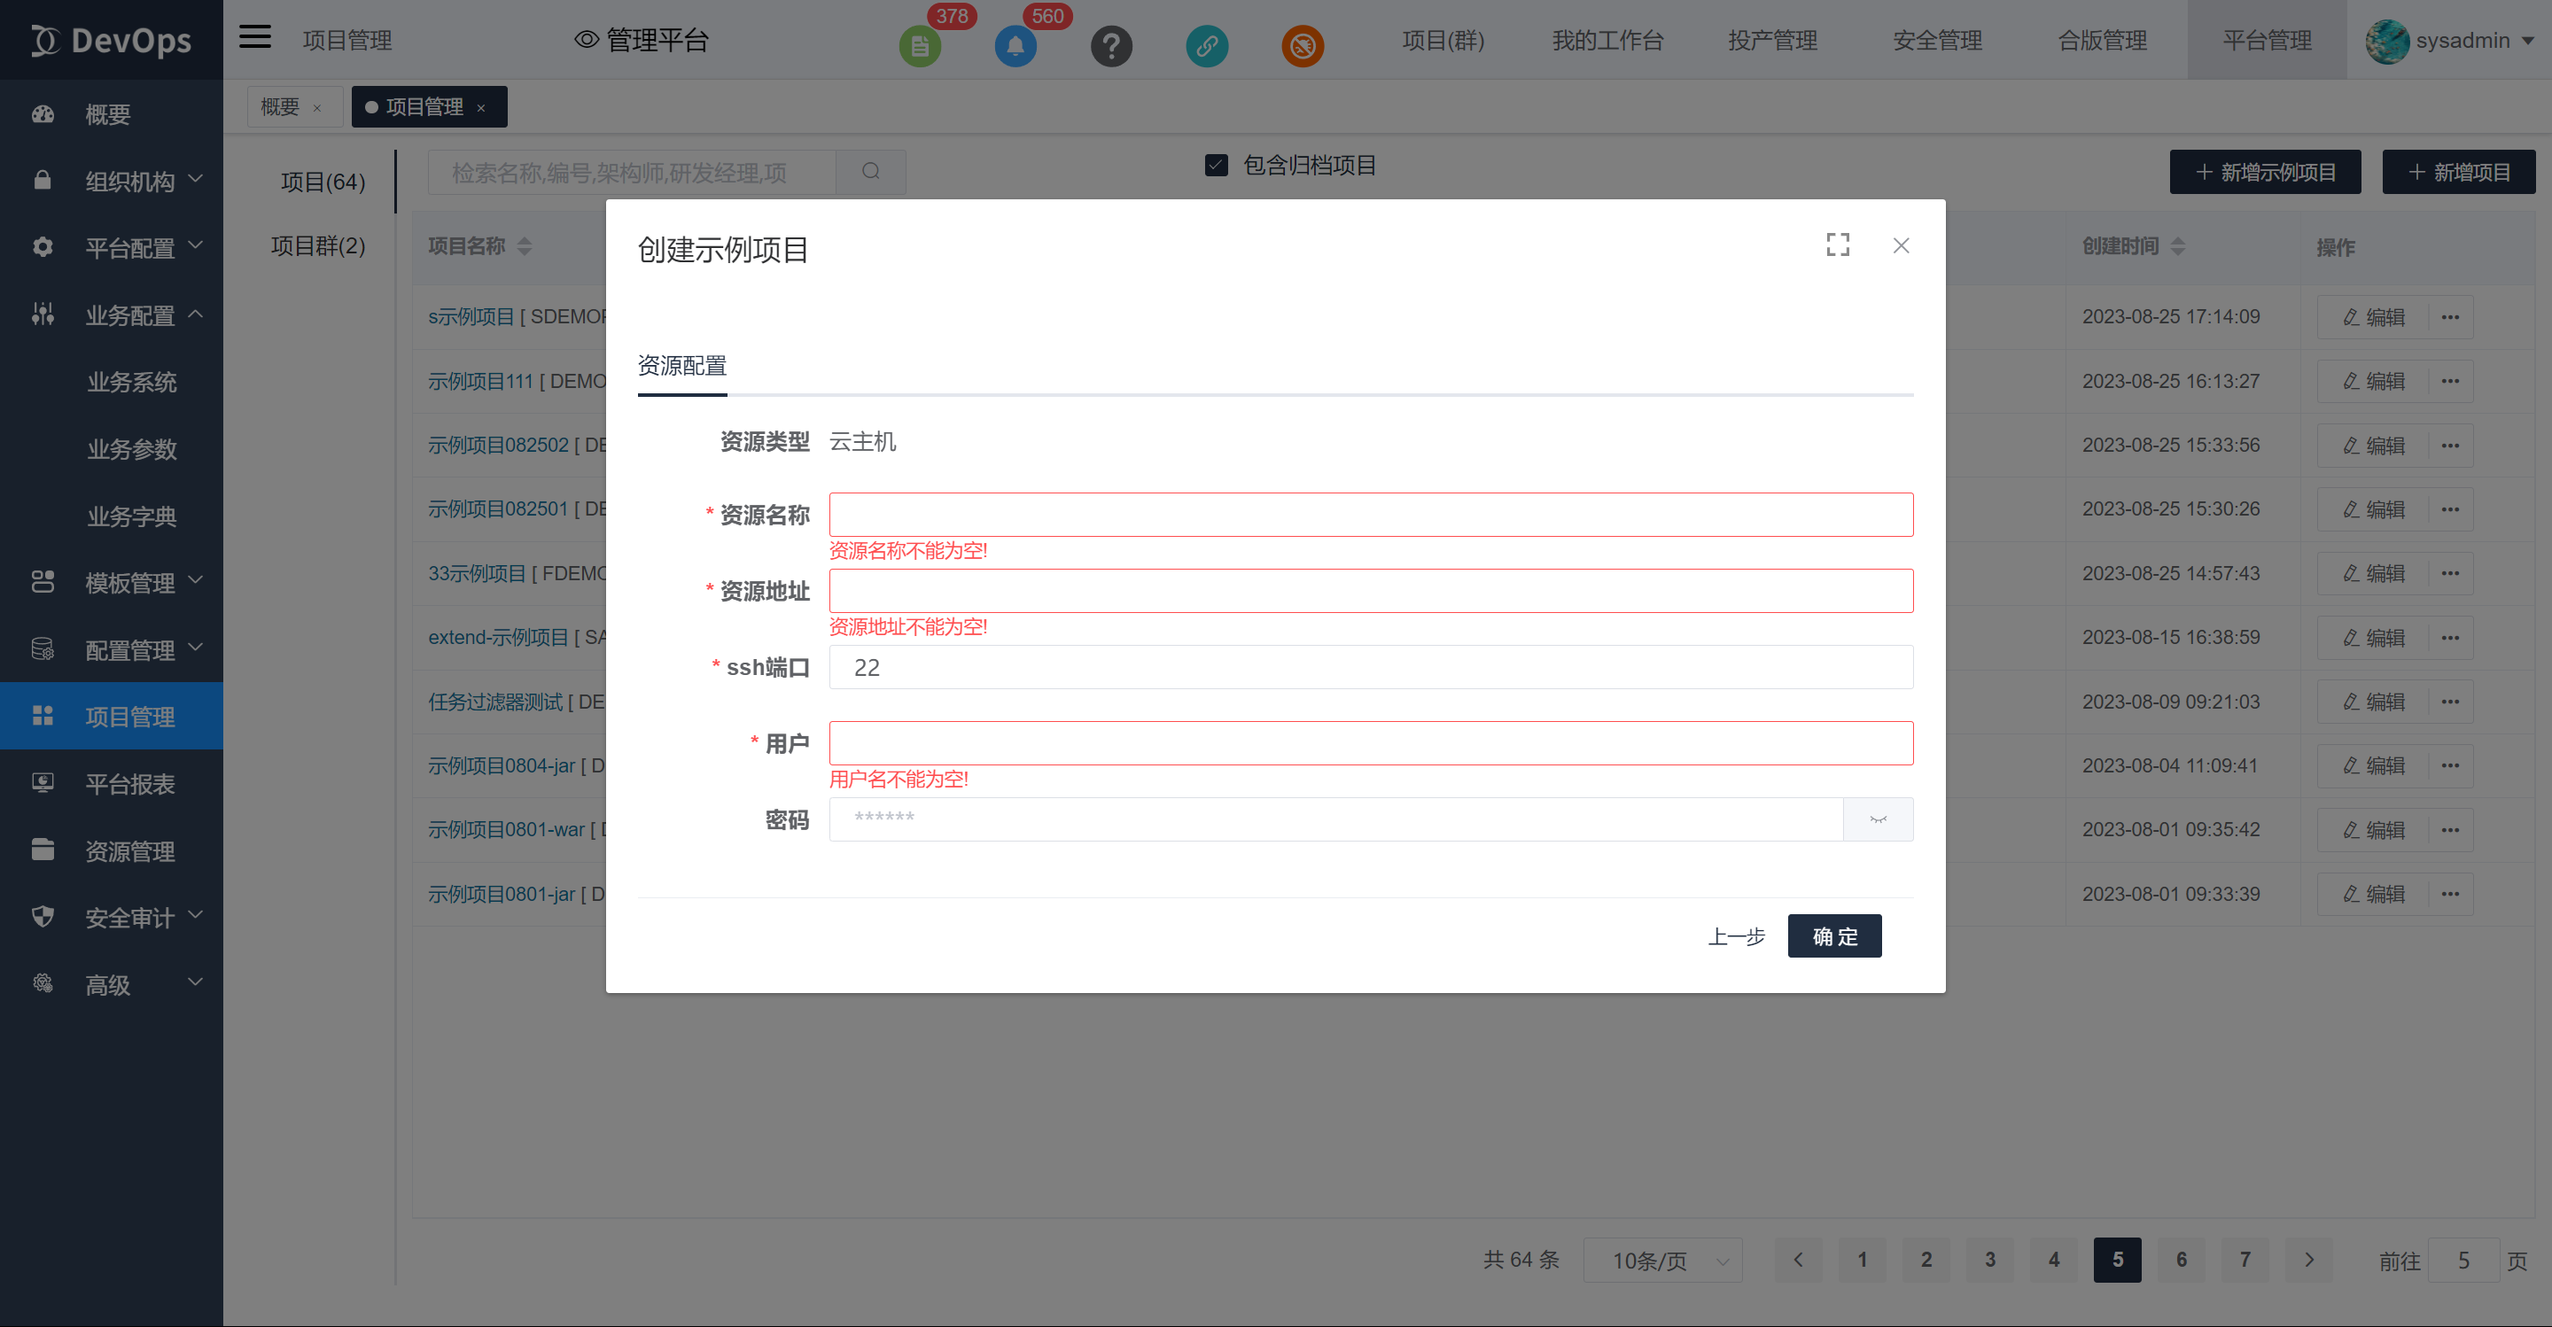The image size is (2552, 1327).
Task: Expand the dialog to fullscreen
Action: tap(1838, 244)
